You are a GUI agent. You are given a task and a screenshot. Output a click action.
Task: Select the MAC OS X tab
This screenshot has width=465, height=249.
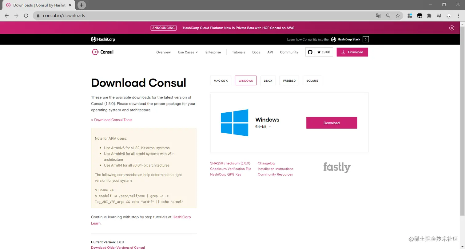pyautogui.click(x=221, y=81)
